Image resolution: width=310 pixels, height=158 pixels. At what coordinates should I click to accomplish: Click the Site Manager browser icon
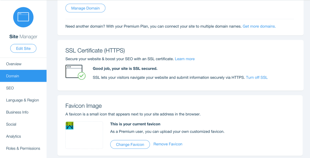23,17
